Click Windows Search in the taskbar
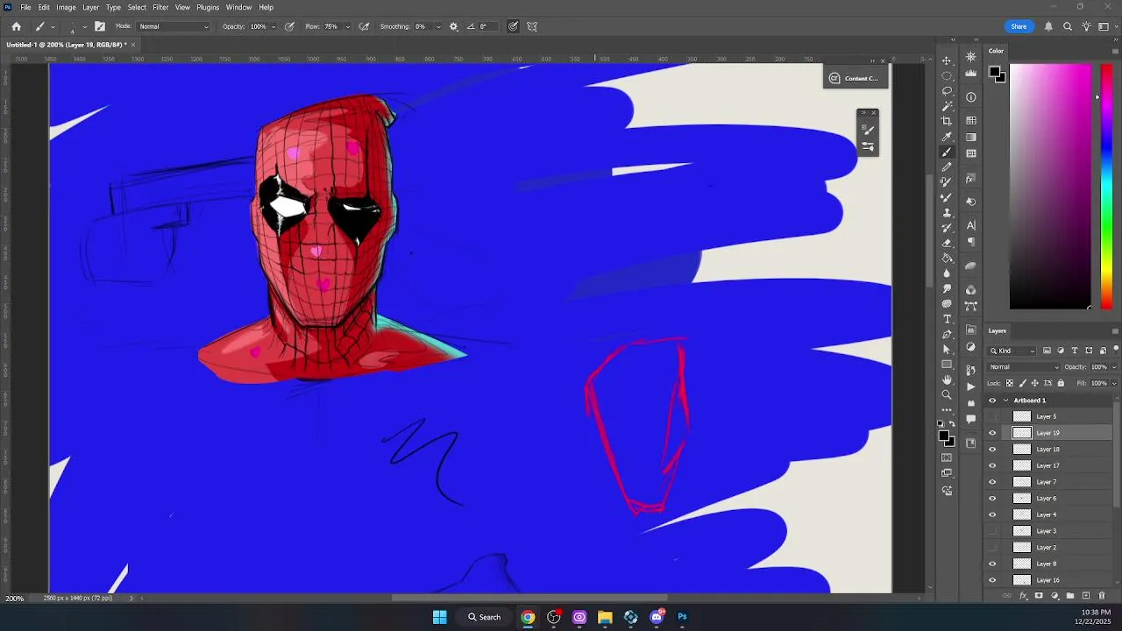The width and height of the screenshot is (1122, 631). pyautogui.click(x=484, y=617)
